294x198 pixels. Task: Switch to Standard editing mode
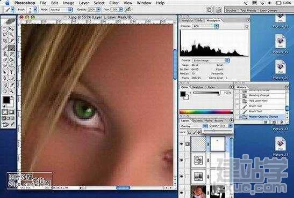pyautogui.click(x=5, y=112)
